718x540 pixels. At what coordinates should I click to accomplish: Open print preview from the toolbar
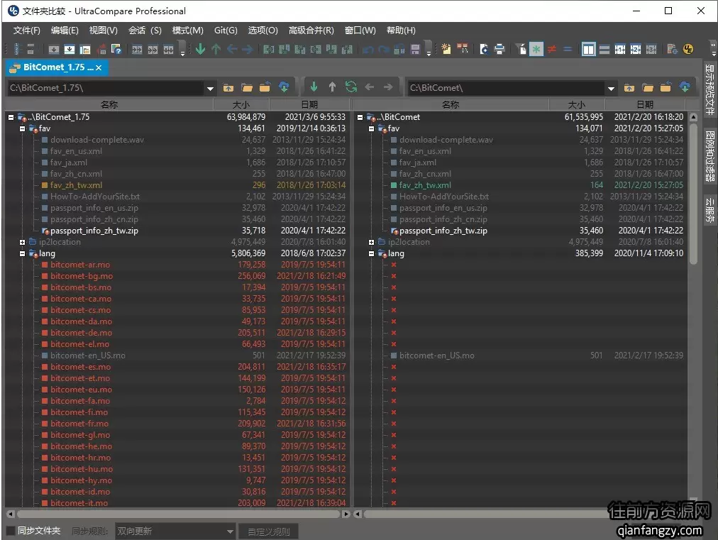484,49
